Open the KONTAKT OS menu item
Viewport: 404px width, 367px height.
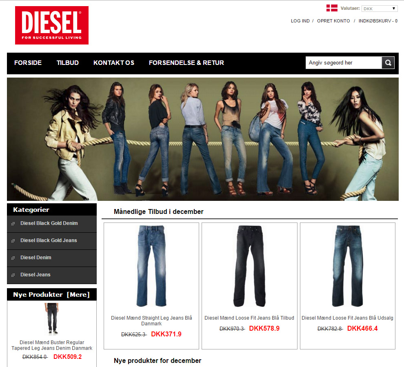(x=113, y=62)
